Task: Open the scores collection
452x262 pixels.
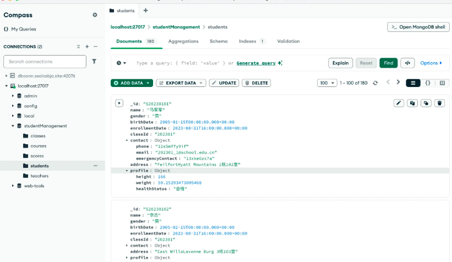Action: tap(37, 156)
